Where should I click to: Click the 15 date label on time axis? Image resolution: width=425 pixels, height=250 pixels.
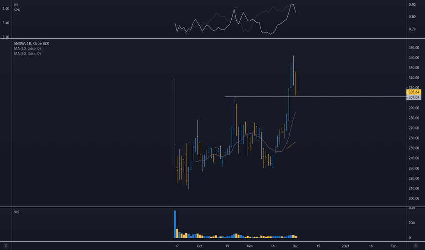pos(318,246)
